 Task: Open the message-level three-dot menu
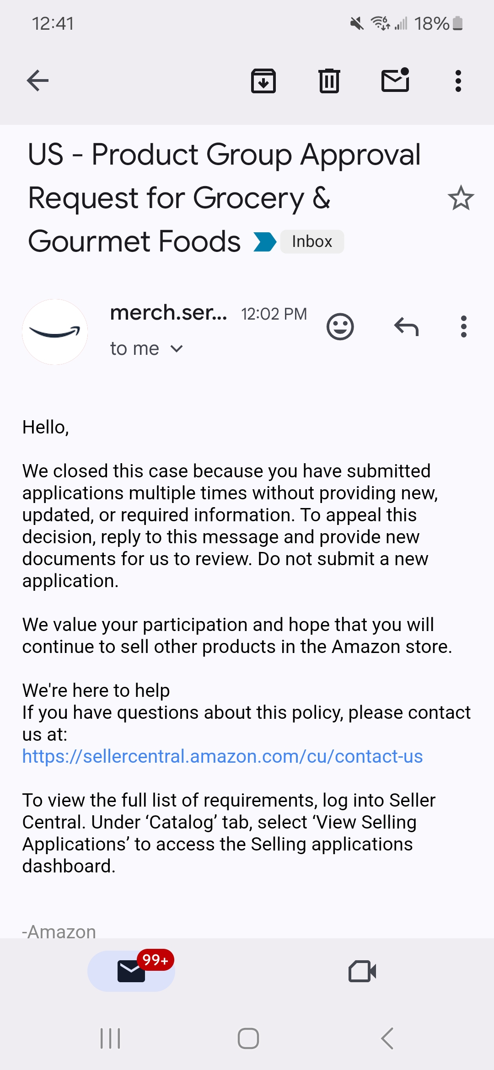pyautogui.click(x=464, y=326)
